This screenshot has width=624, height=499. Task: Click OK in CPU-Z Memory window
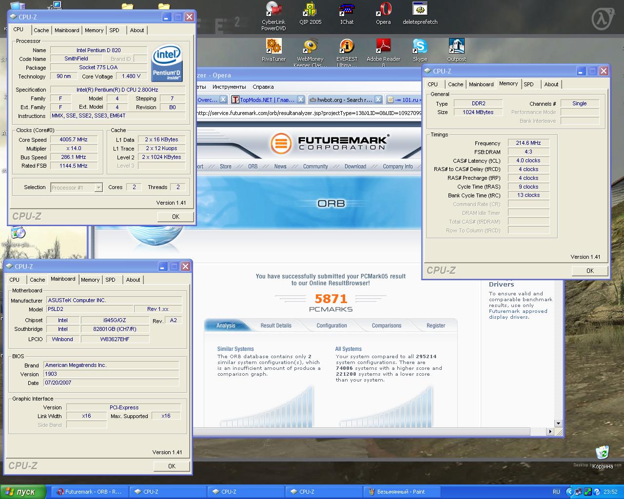(x=590, y=271)
